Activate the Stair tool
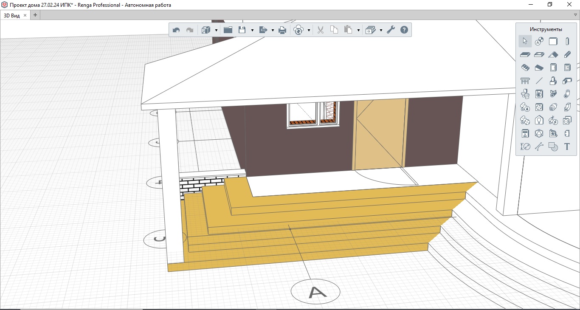 point(525,68)
